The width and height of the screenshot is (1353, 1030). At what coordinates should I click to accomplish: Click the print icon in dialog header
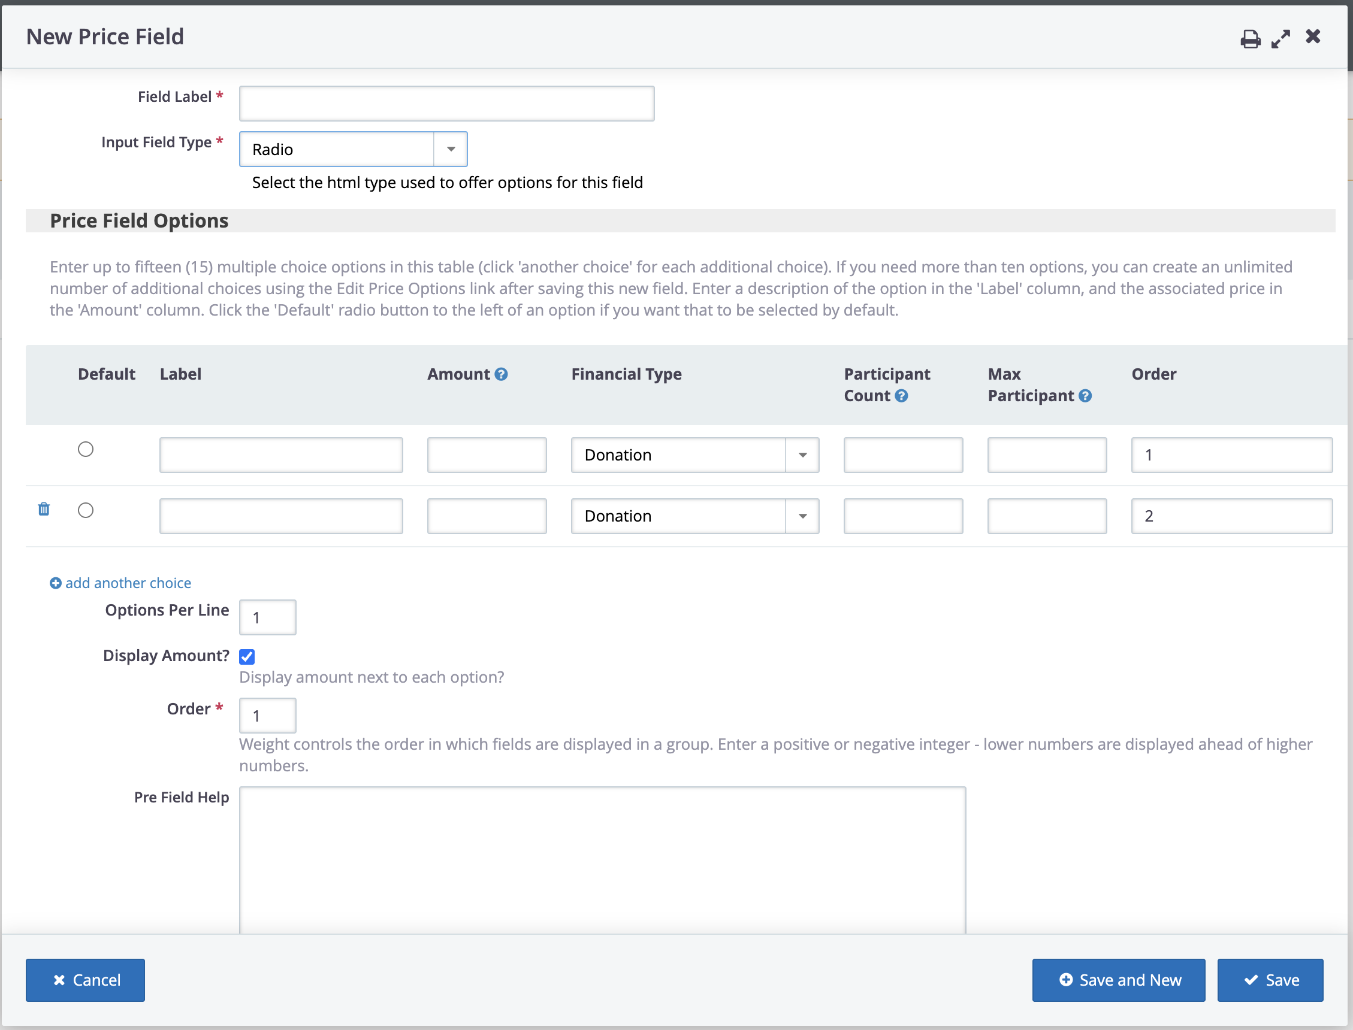1250,38
